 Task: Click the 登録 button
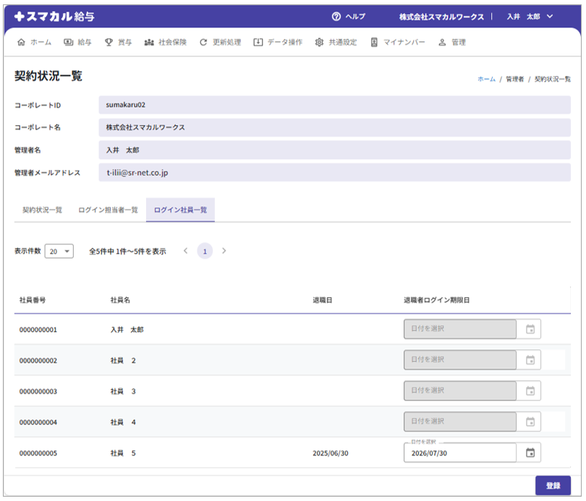point(553,486)
